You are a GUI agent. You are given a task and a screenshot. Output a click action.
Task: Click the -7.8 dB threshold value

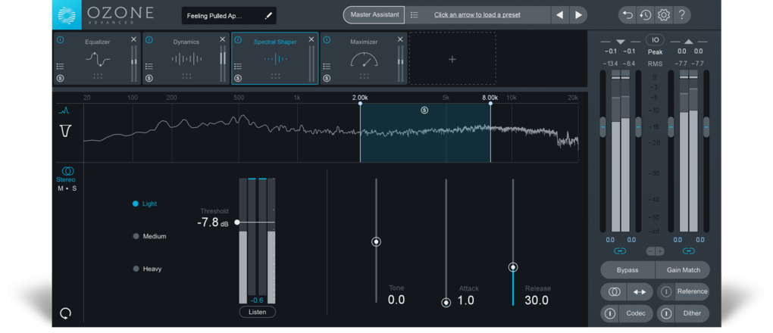coord(212,223)
